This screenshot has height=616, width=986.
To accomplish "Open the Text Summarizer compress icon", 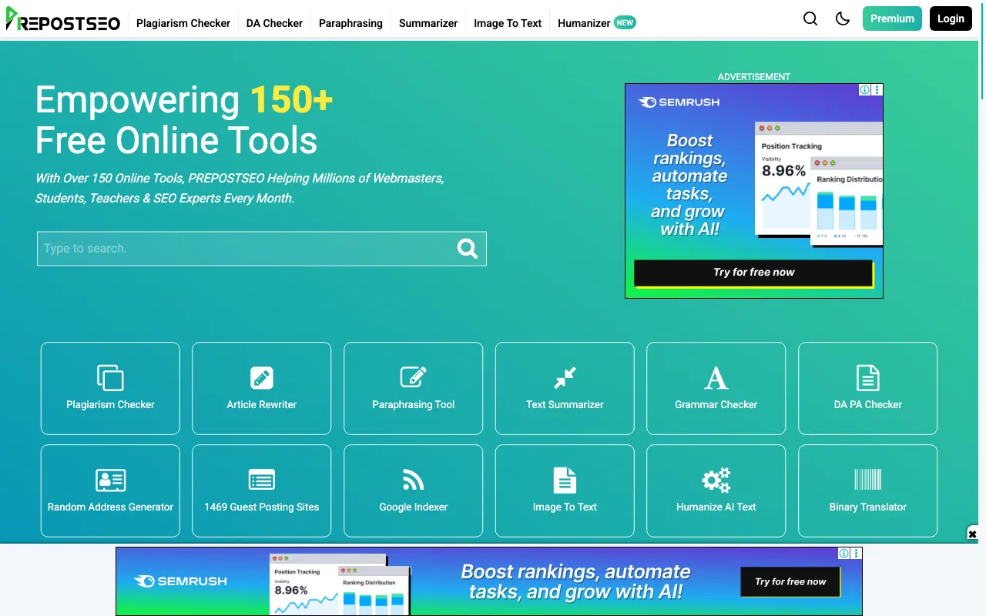I will tap(565, 378).
